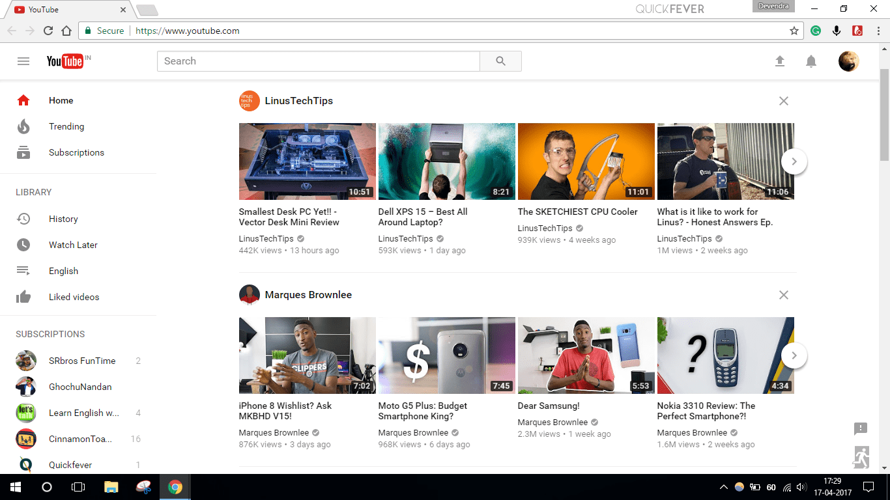
Task: Open the Marques Brownlee channel title link
Action: (x=308, y=295)
